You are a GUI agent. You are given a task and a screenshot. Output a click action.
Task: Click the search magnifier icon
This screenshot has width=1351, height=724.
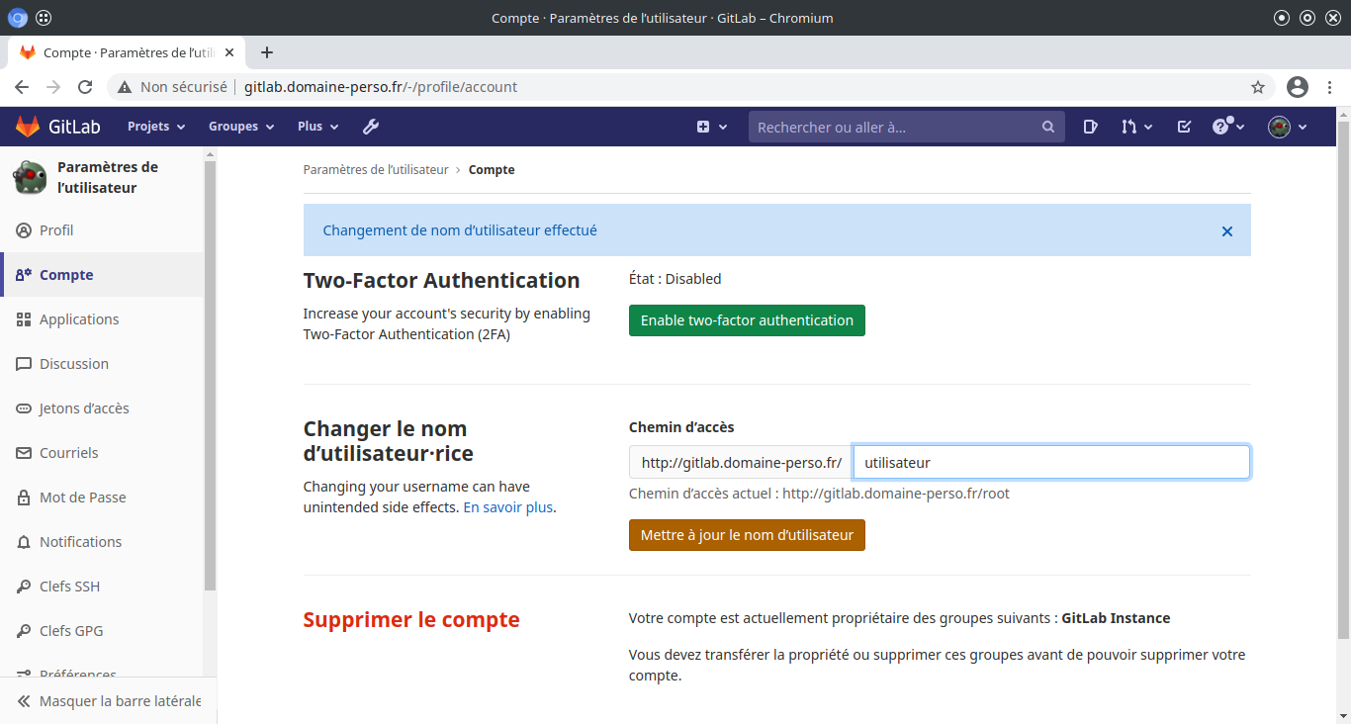[x=1048, y=127]
